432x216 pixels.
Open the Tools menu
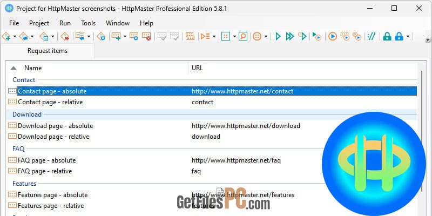click(x=88, y=23)
